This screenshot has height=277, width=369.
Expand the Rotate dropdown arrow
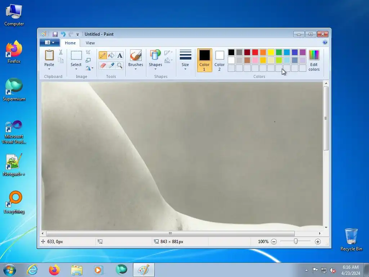pos(93,68)
